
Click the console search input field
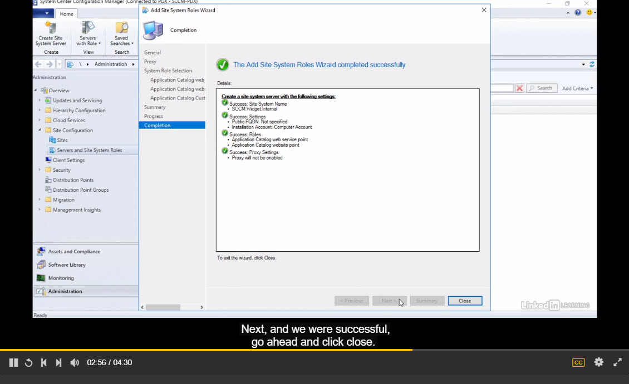(x=502, y=88)
